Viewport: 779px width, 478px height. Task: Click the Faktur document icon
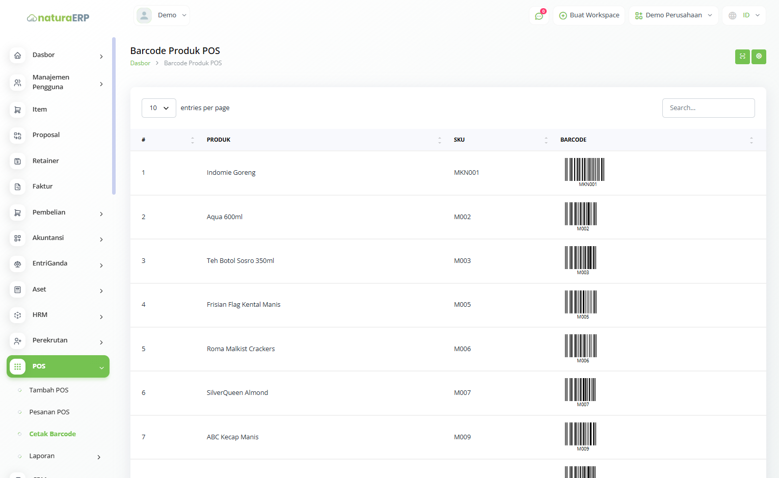[18, 187]
